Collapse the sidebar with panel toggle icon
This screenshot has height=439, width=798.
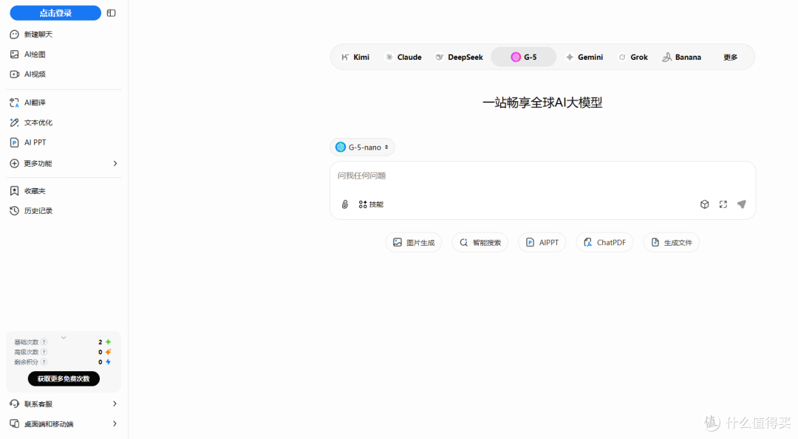point(111,13)
